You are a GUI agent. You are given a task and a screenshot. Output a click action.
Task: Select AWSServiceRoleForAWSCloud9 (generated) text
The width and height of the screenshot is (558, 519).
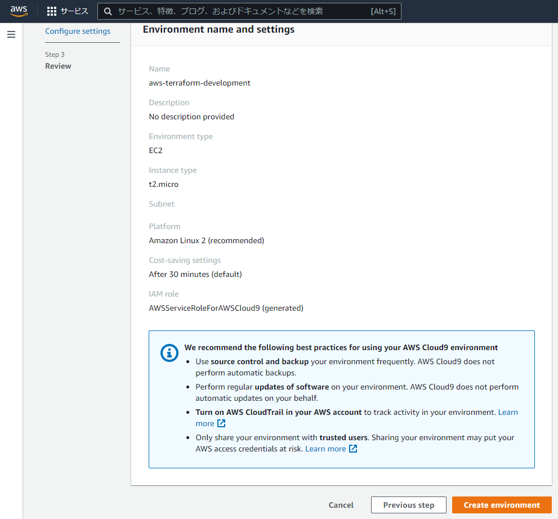pyautogui.click(x=226, y=308)
